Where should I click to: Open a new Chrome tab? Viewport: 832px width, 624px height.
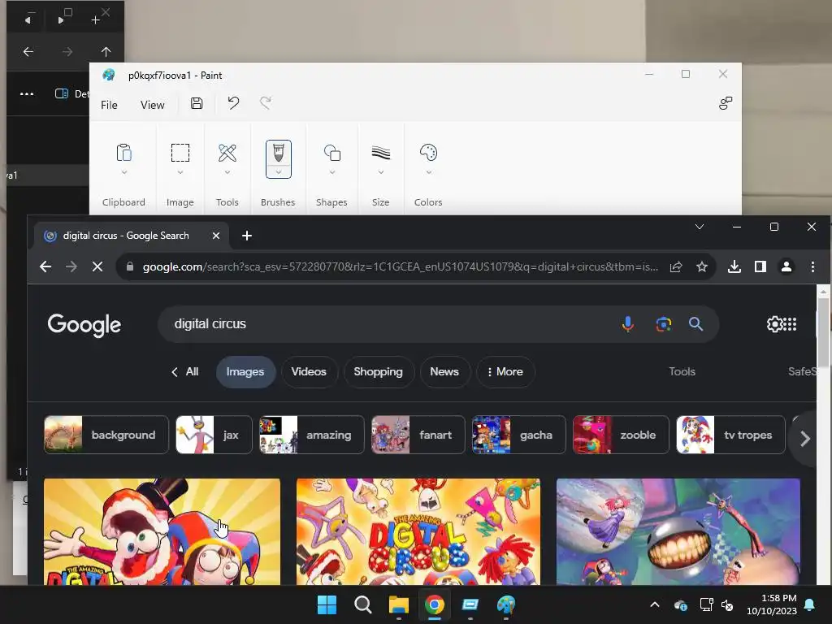coord(247,236)
